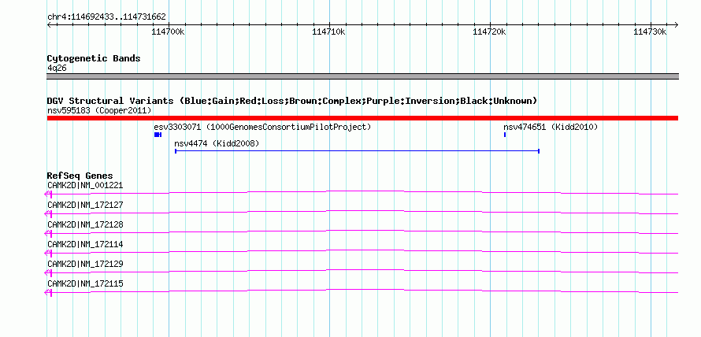This screenshot has height=337, width=701.
Task: Click the CAMK2D|NM_001221 magenta transcript arrow
Action: coord(49,194)
